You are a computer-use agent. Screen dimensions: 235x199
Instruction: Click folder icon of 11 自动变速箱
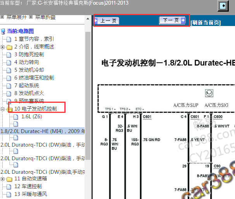coord(9,179)
